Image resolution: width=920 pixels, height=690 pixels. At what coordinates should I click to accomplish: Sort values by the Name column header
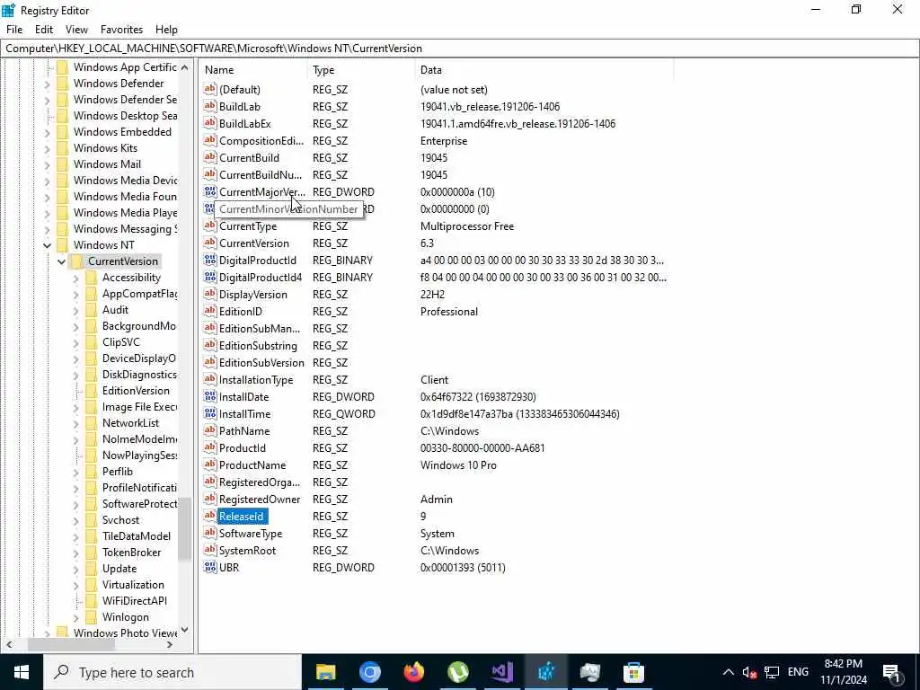pyautogui.click(x=252, y=70)
